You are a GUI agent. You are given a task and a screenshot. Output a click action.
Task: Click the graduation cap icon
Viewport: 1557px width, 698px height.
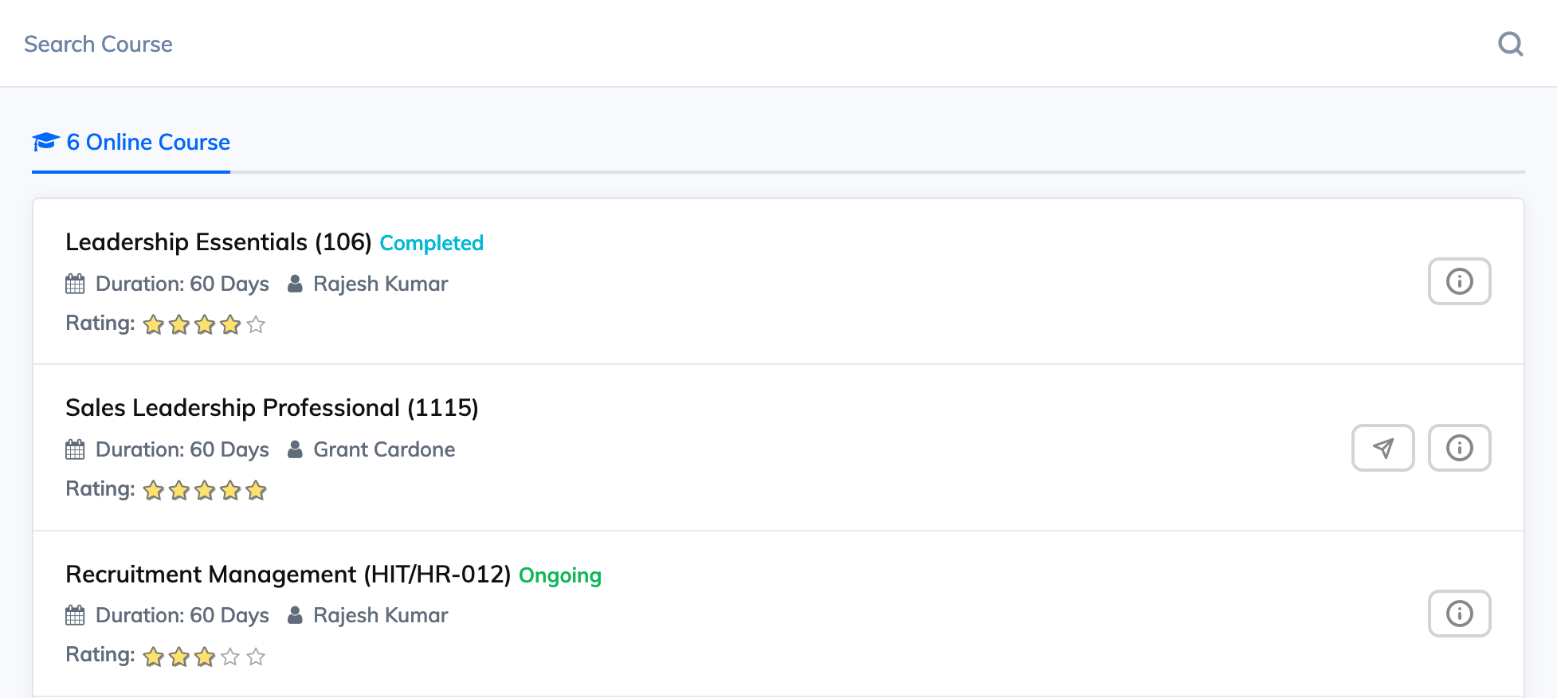coord(46,142)
